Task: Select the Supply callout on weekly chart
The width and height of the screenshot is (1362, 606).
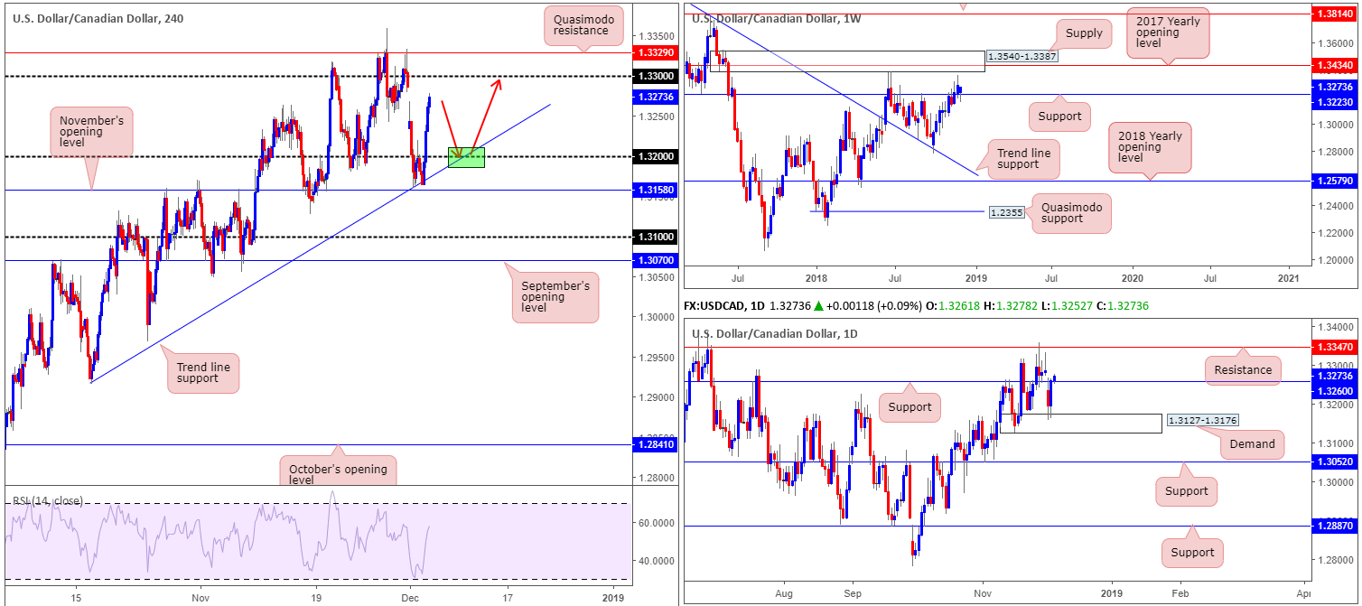Action: click(1084, 33)
